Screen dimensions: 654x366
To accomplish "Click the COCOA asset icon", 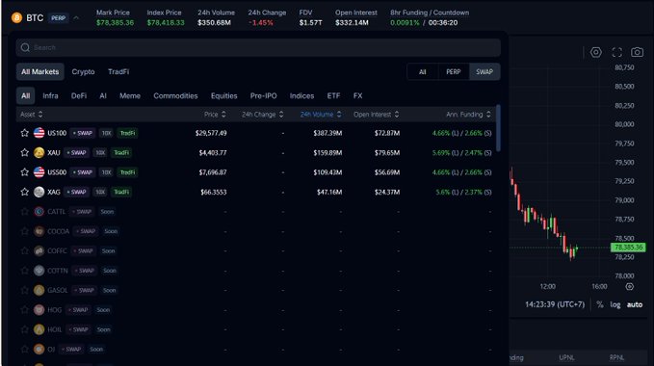I will [39, 231].
